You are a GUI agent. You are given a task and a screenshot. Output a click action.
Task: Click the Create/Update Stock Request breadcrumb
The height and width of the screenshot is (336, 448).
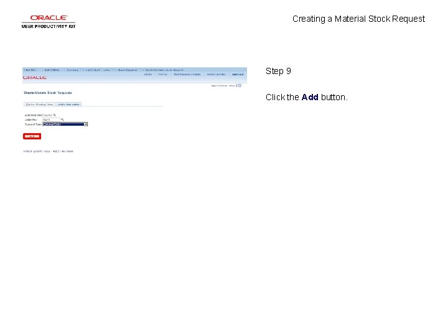tap(164, 70)
